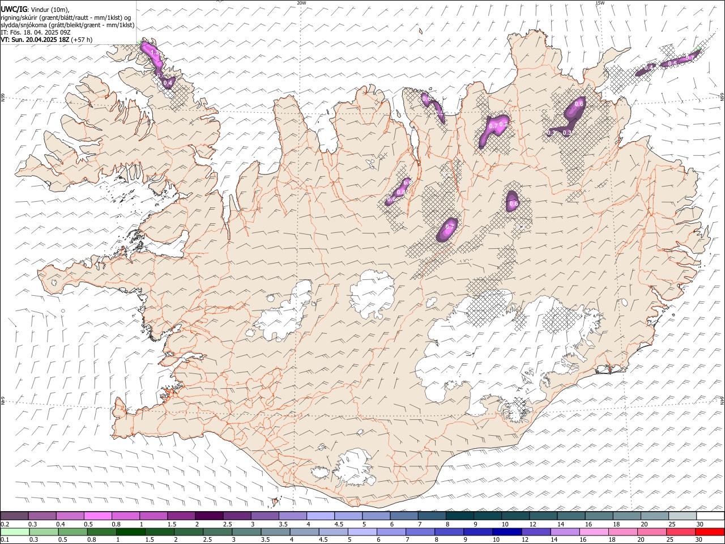
Task: Select the dark purple 2 swatch in the snow scale
Action: click(x=208, y=516)
